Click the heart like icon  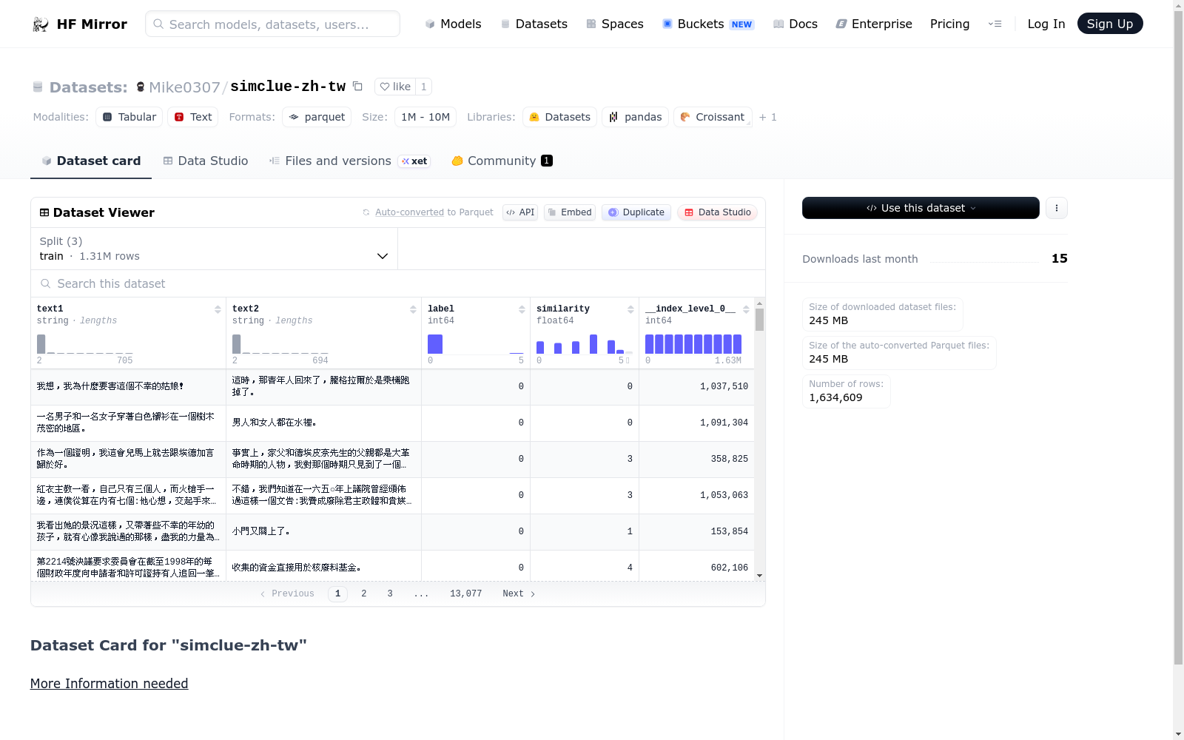pyautogui.click(x=385, y=87)
